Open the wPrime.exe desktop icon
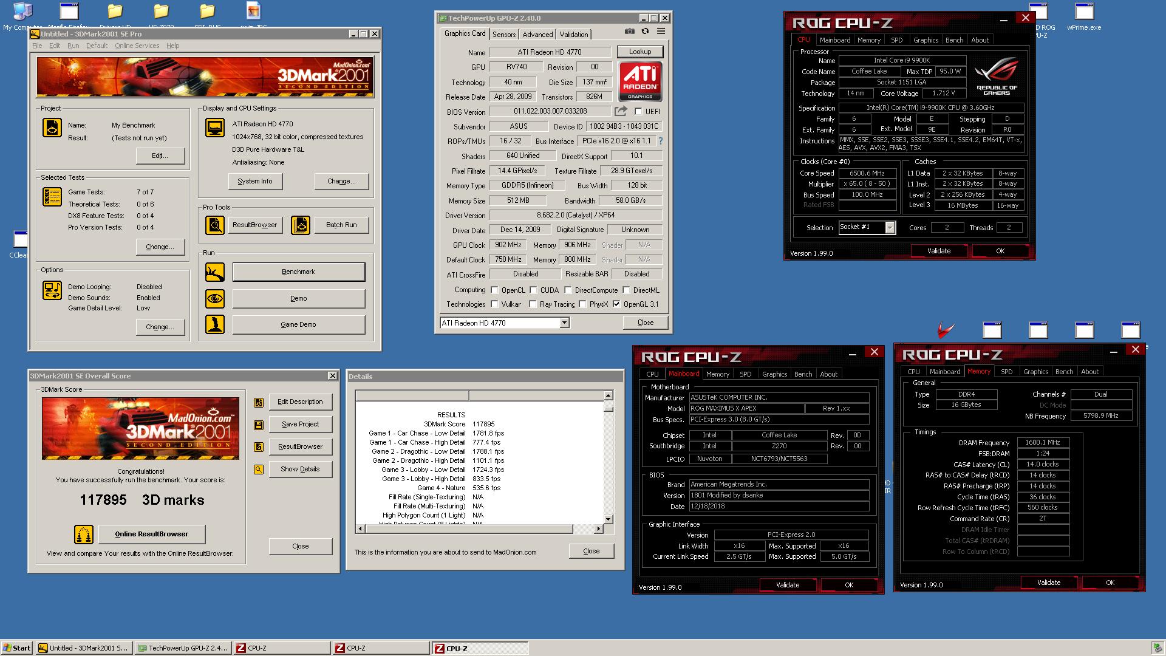Viewport: 1166px width, 656px height. tap(1084, 16)
